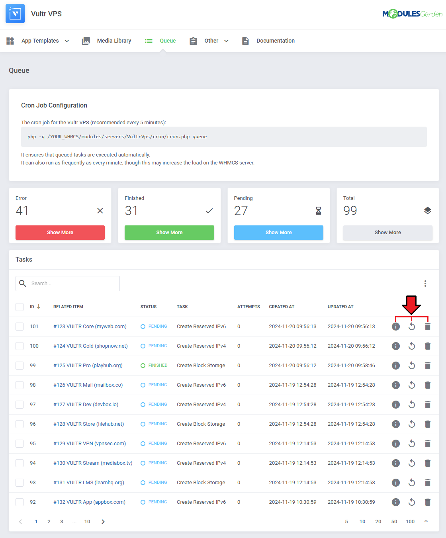446x538 pixels.
Task: Open #125 VULTR Pro (playhub.org) link
Action: point(88,366)
